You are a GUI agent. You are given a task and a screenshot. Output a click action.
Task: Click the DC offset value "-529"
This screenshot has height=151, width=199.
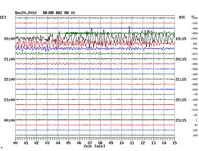tap(194, 33)
